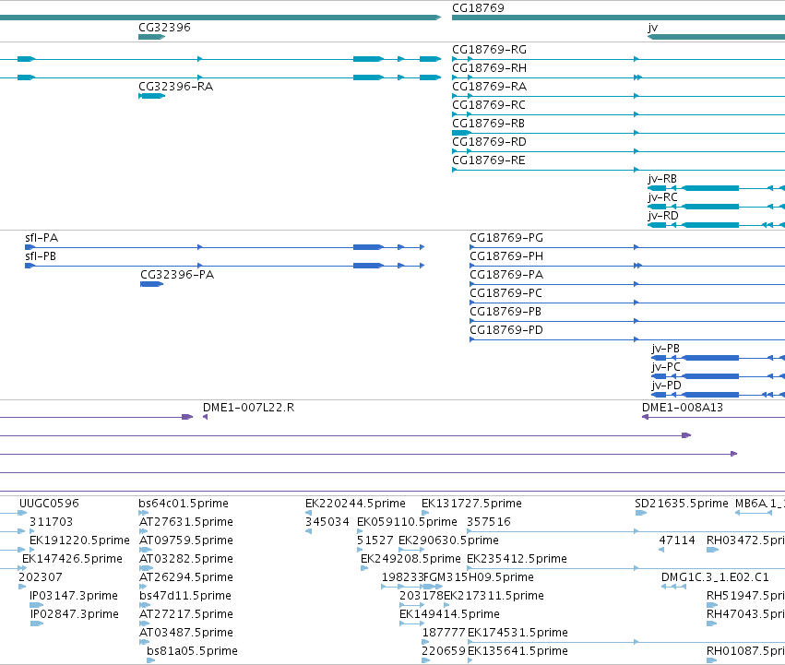Click EST label SD21635.5prime
This screenshot has width=785, height=665.
682,504
